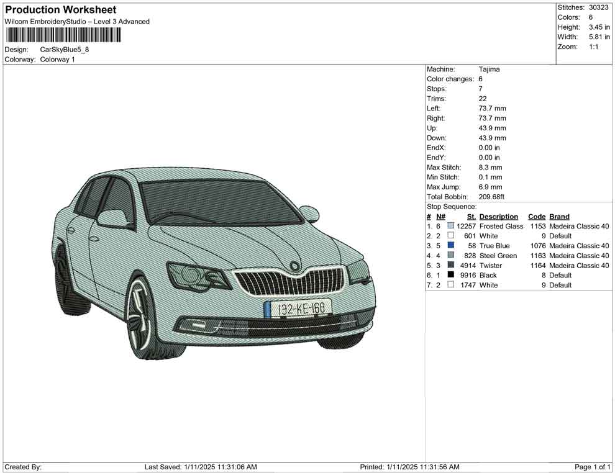
Task: Pick the Steel Green color swatch
Action: (x=451, y=256)
